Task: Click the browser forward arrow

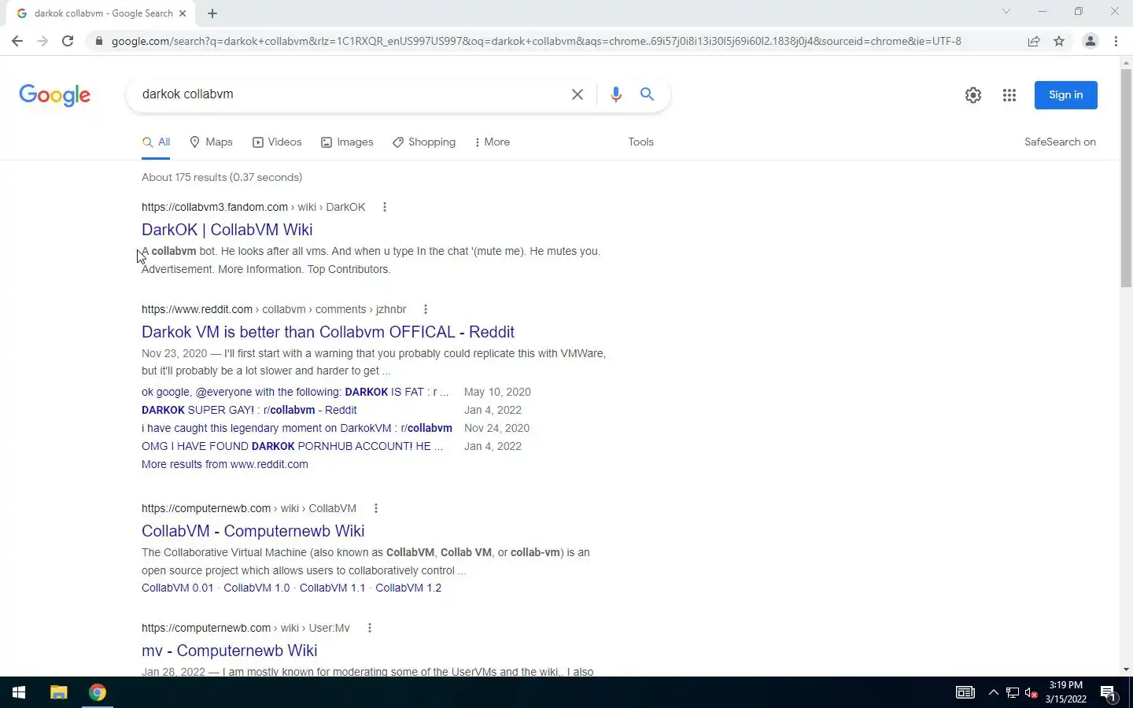Action: [42, 41]
